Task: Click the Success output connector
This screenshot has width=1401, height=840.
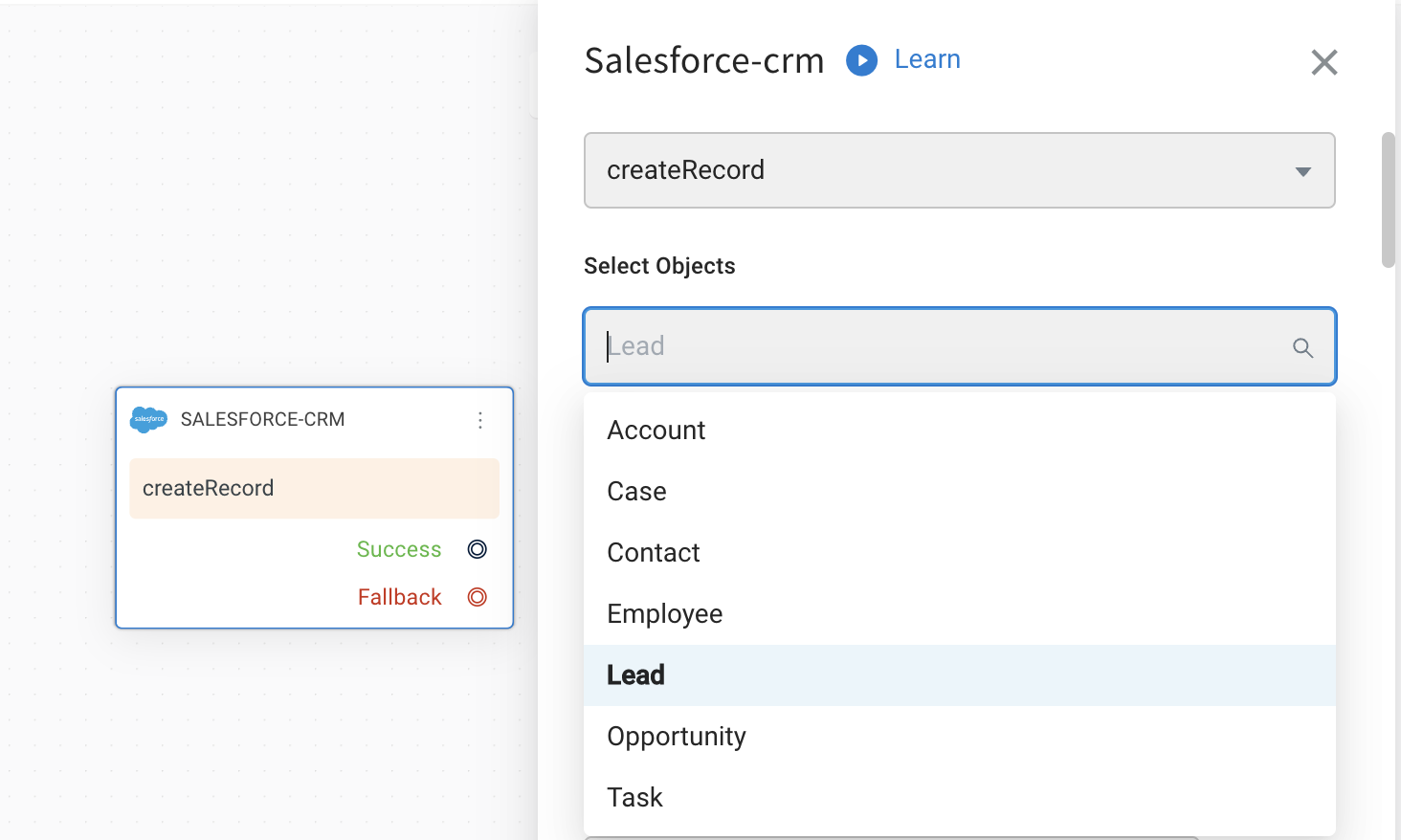Action: tap(478, 549)
